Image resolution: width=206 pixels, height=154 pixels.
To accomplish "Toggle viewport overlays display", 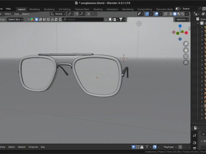I will coord(156,14).
